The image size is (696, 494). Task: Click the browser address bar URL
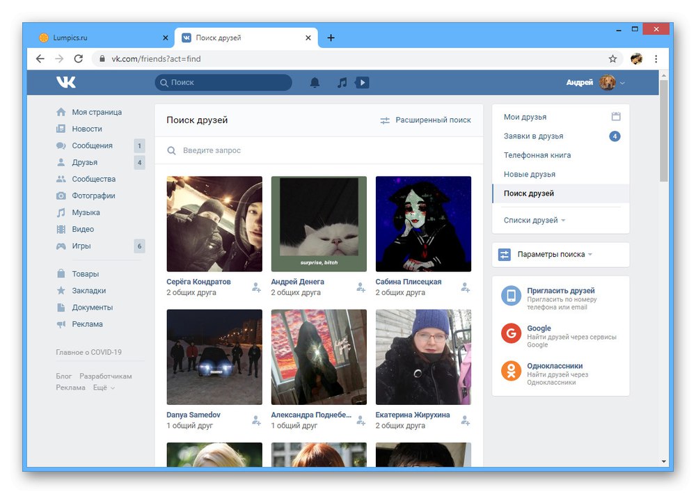tap(156, 58)
